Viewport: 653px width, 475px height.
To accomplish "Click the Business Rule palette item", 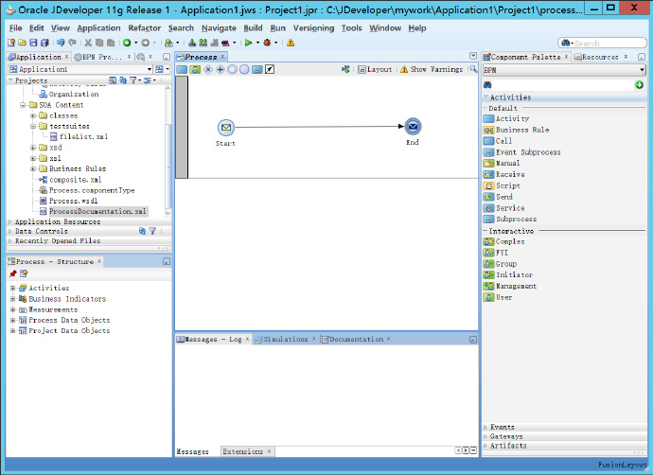I will click(x=516, y=130).
